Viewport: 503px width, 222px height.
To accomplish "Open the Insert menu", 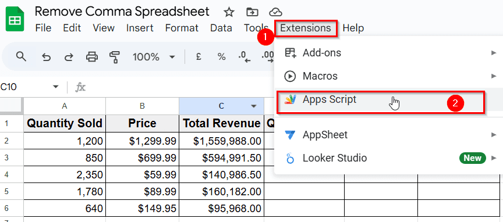I will 140,28.
